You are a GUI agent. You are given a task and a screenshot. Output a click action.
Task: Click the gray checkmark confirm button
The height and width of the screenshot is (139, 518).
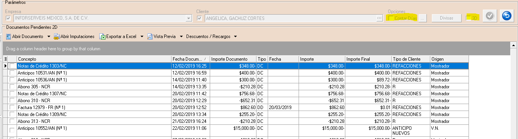489,16
